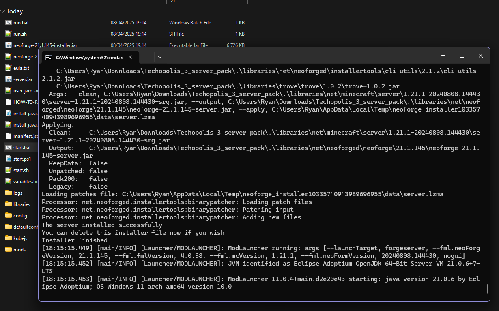Click 'You can delete this installer file' line
Screen dimensions: 499x311
tap(133, 233)
